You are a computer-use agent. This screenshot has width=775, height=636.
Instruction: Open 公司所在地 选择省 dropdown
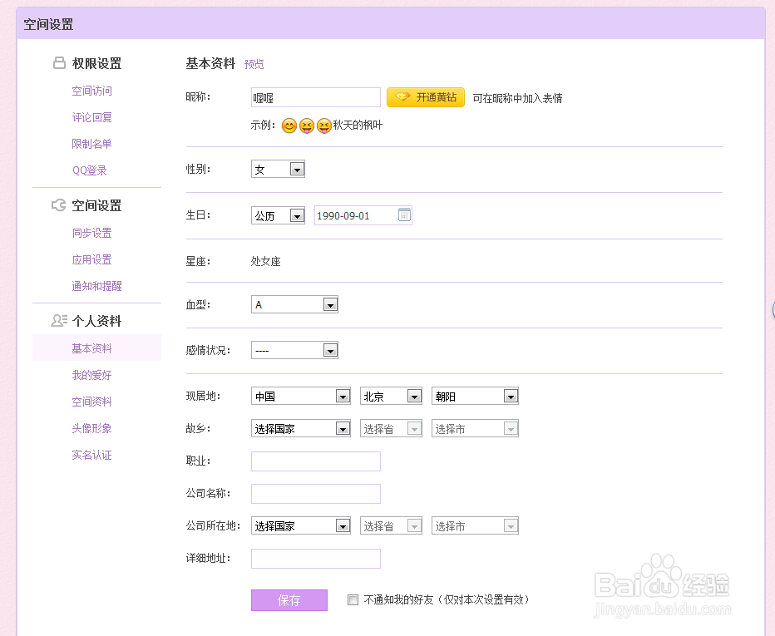pos(391,525)
